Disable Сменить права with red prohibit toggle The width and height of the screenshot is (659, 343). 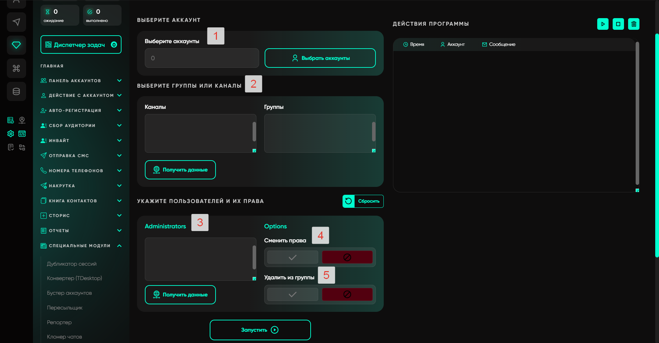point(347,257)
